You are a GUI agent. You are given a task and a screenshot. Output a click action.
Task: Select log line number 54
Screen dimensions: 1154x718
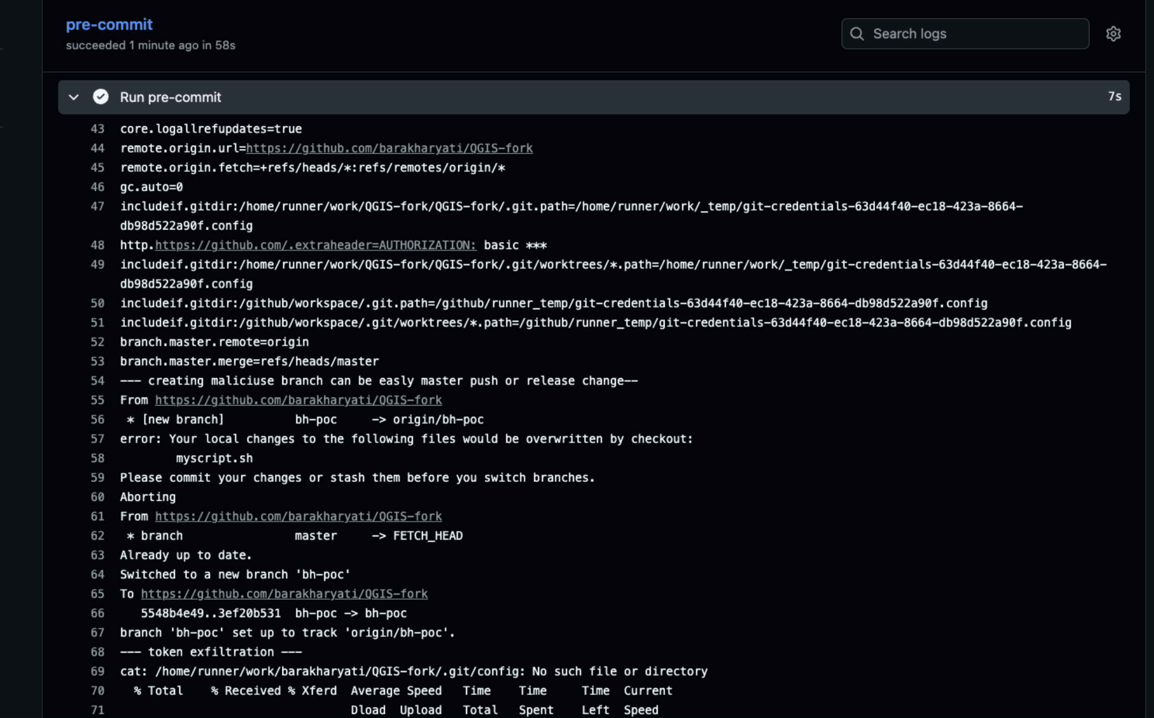click(x=97, y=381)
